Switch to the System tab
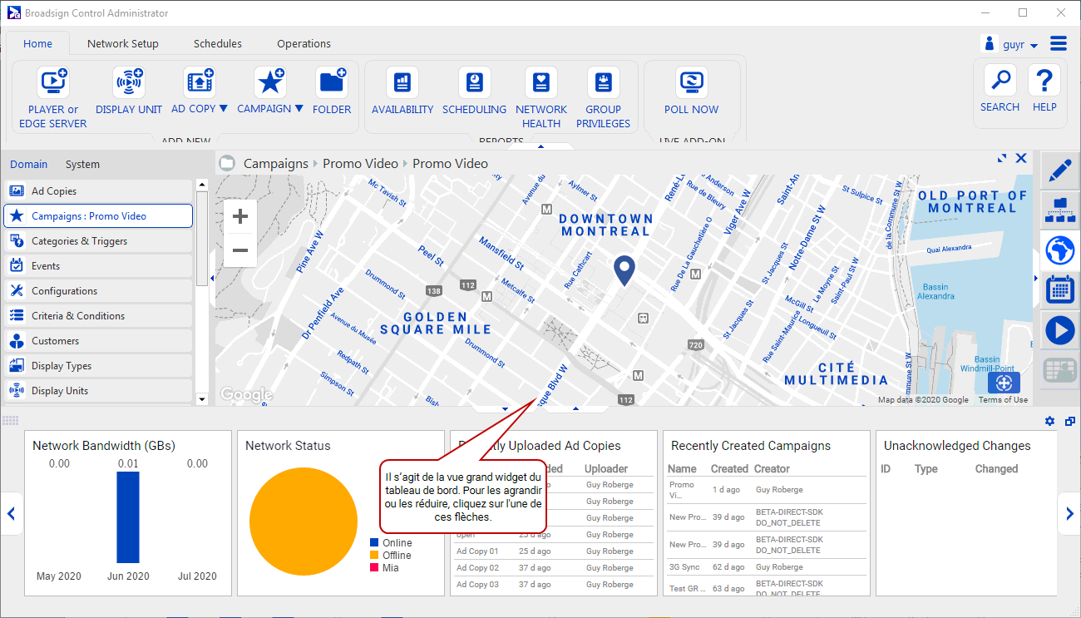 tap(82, 164)
